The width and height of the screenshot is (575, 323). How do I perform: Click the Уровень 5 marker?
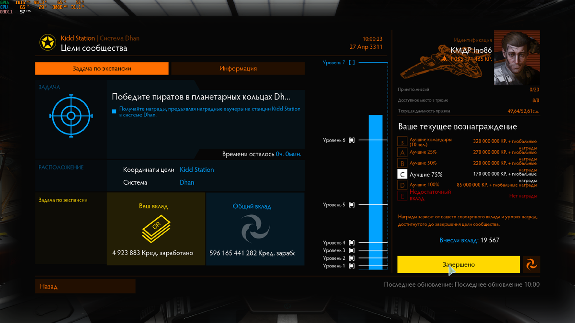pos(352,205)
